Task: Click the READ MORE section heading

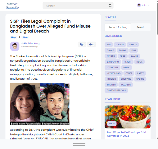Action: click(113, 99)
